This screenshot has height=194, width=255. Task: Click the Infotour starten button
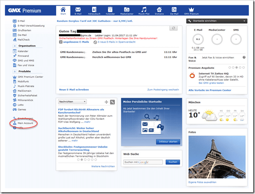pyautogui.click(x=168, y=142)
